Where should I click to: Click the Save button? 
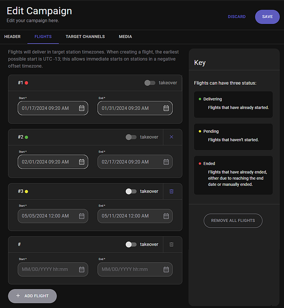(267, 17)
